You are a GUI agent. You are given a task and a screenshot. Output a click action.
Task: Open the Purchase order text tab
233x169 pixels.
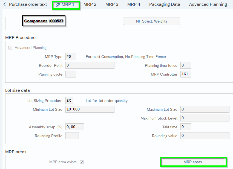[x=28, y=4]
